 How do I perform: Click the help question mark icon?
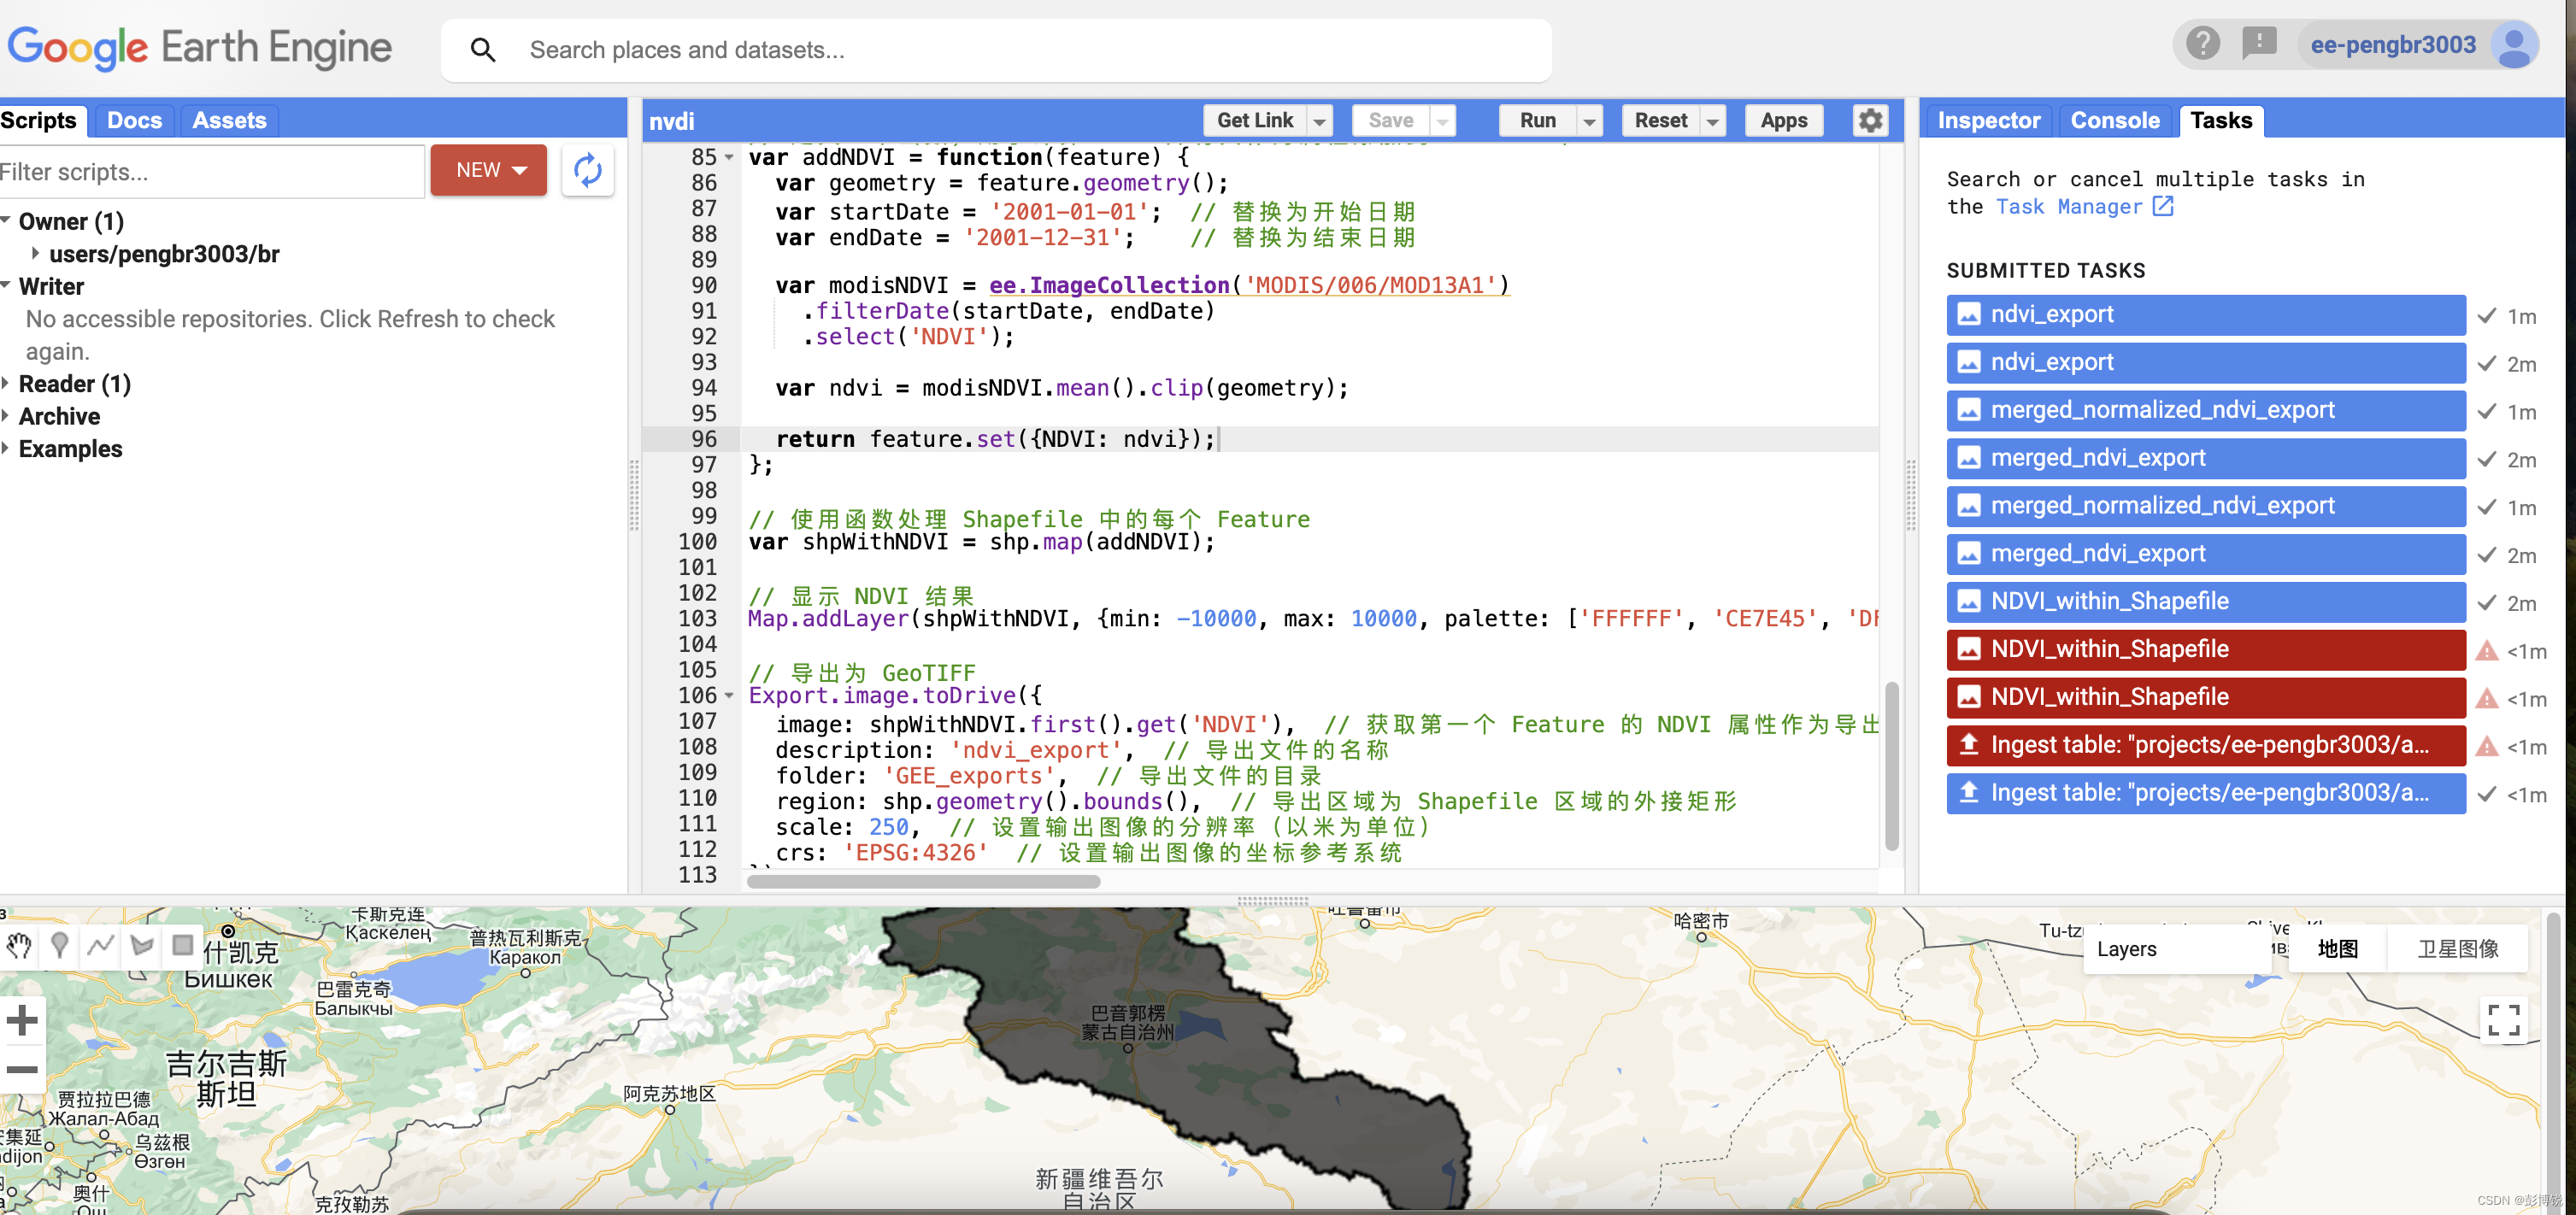(x=2202, y=44)
